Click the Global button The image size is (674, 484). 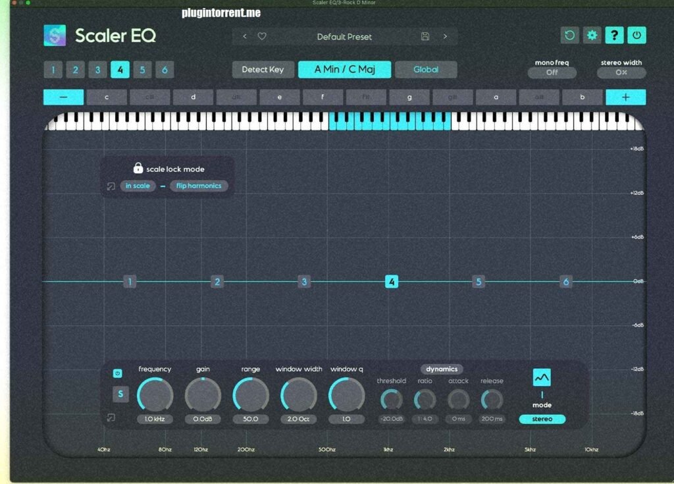tap(426, 70)
